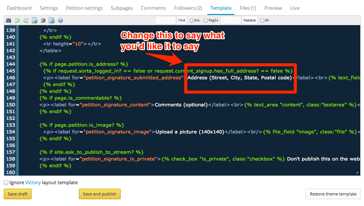Follow the Victory theme link

click(x=33, y=183)
